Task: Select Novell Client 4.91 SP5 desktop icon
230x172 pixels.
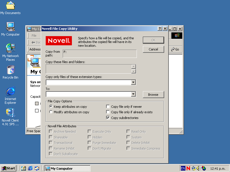Action: 10,117
